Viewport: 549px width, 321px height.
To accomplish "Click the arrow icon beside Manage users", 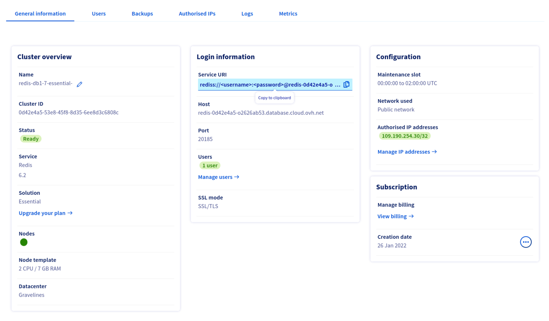I will (x=236, y=177).
